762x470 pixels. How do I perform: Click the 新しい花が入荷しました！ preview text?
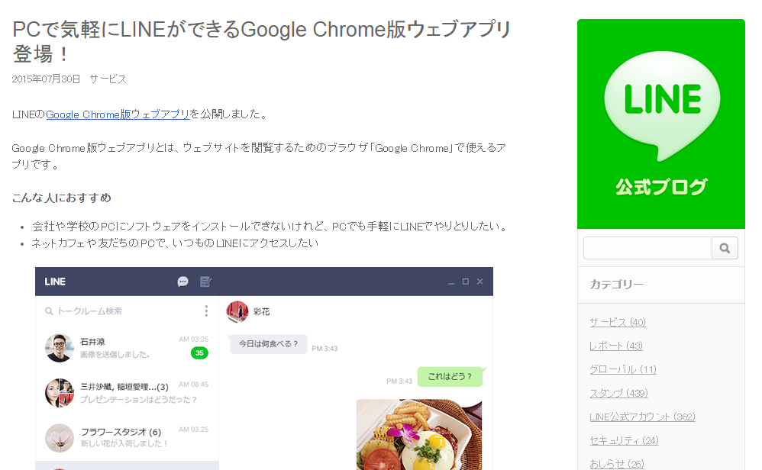click(x=124, y=444)
